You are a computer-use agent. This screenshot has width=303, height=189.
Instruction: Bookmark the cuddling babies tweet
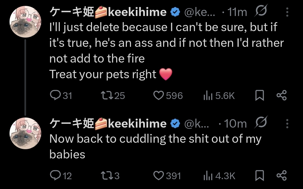pyautogui.click(x=260, y=176)
